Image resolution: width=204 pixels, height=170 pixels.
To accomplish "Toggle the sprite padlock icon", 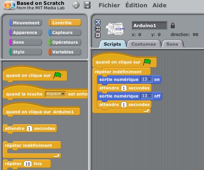I will [x=173, y=25].
